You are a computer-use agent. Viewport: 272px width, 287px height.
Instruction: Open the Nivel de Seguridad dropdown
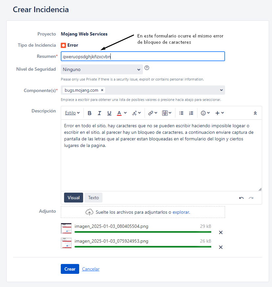102,69
